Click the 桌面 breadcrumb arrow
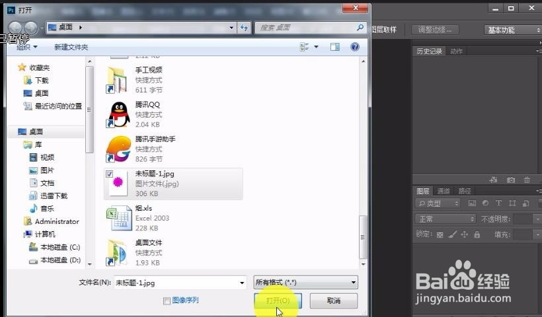Screen dimensions: 542x317 [x=80, y=27]
